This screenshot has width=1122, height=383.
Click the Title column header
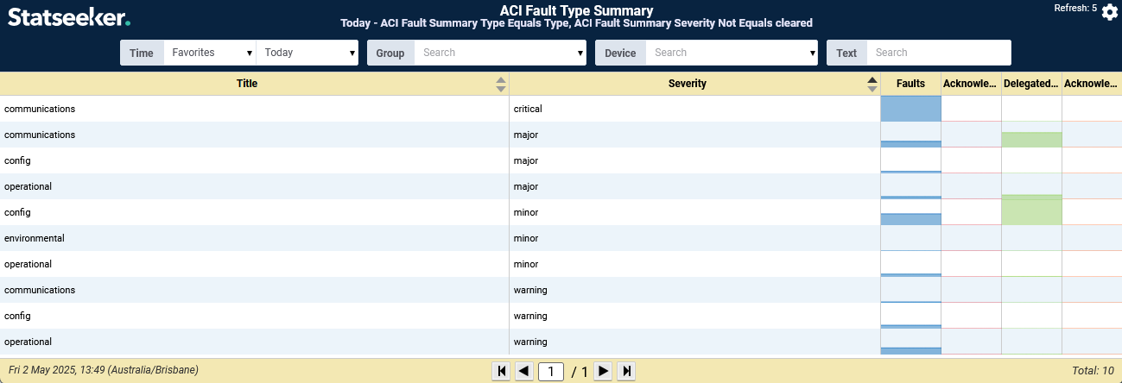click(247, 84)
